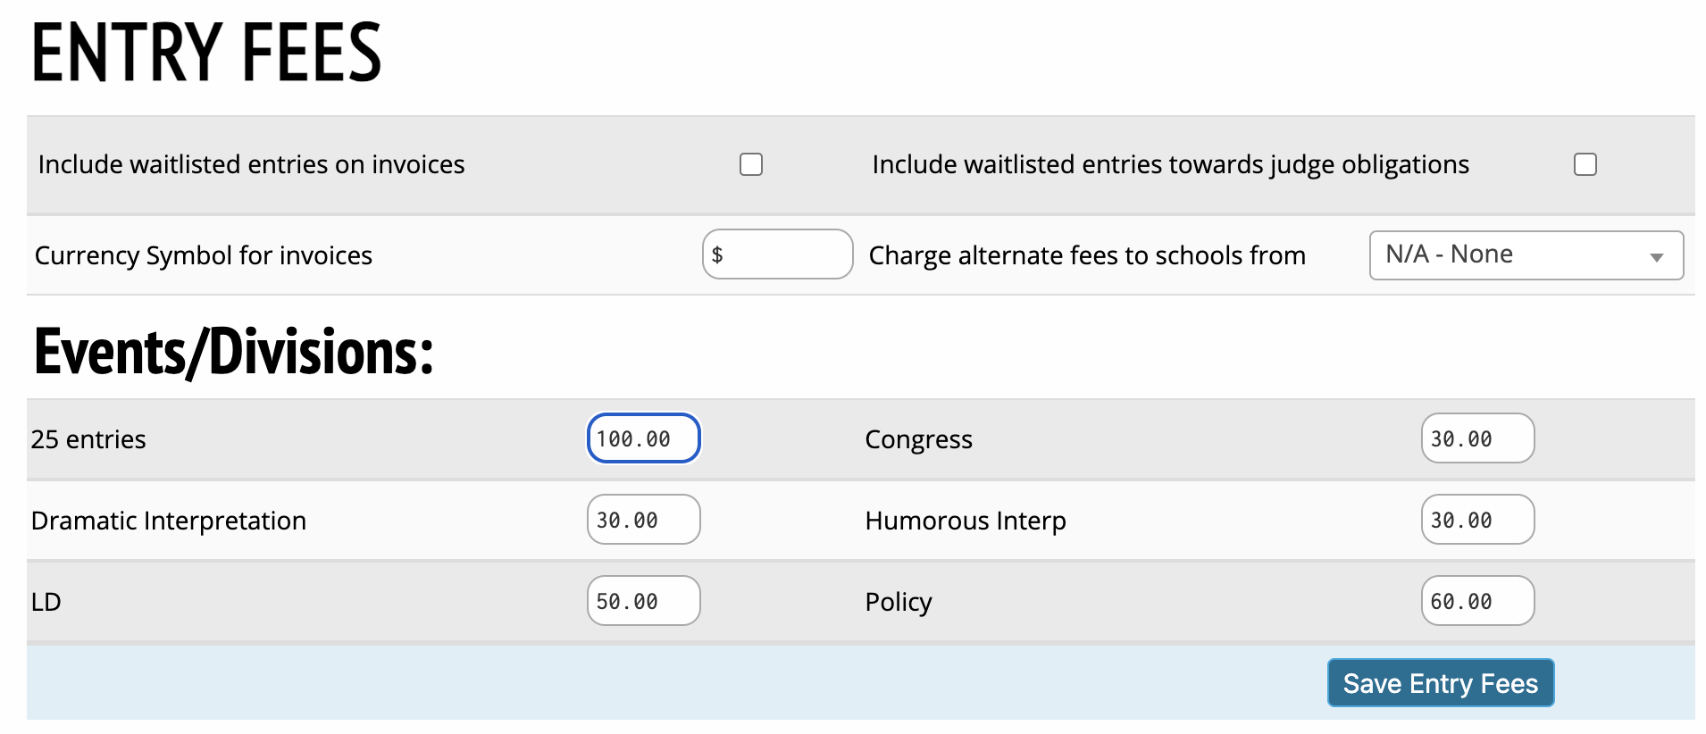Focus the 25 entries fee field
The width and height of the screenshot is (1706, 734).
(x=643, y=438)
